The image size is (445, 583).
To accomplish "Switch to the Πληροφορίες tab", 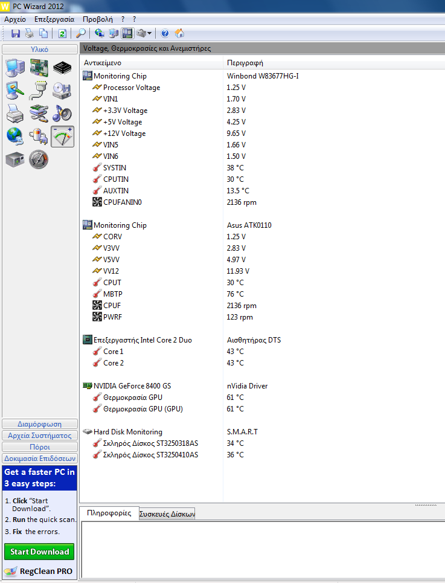I will coord(109,513).
